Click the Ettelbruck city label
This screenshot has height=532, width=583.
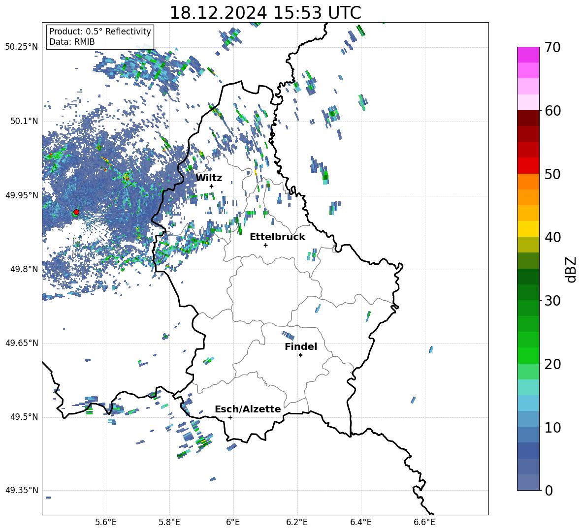[277, 237]
